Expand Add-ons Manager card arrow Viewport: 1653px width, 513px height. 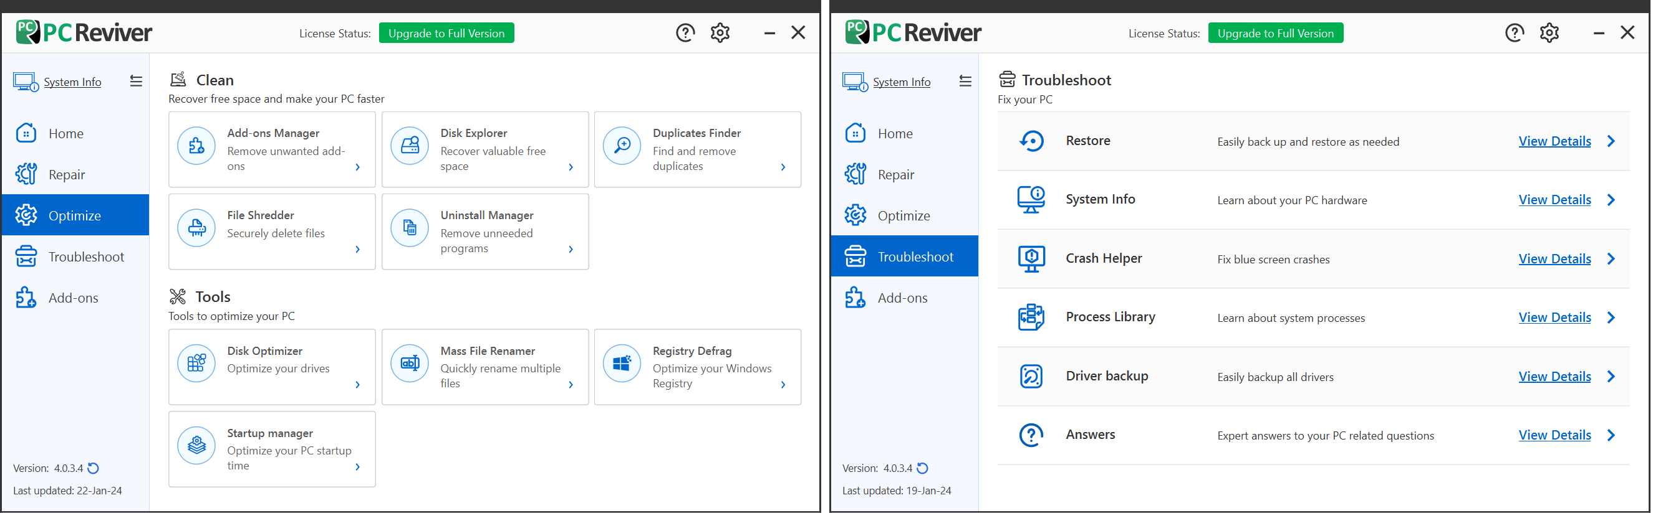click(358, 167)
